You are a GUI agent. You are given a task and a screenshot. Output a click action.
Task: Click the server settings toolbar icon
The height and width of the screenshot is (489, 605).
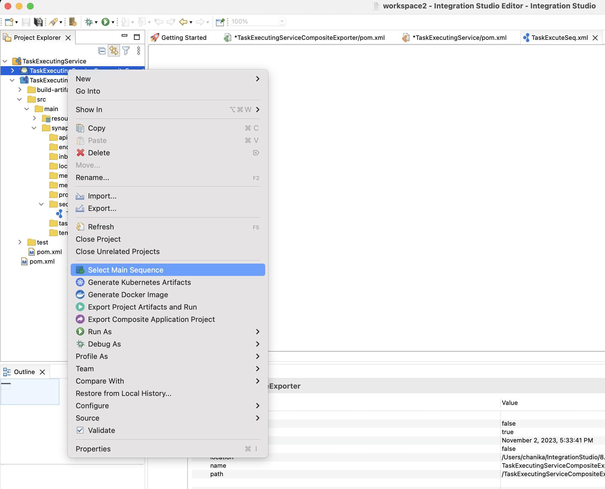[73, 22]
